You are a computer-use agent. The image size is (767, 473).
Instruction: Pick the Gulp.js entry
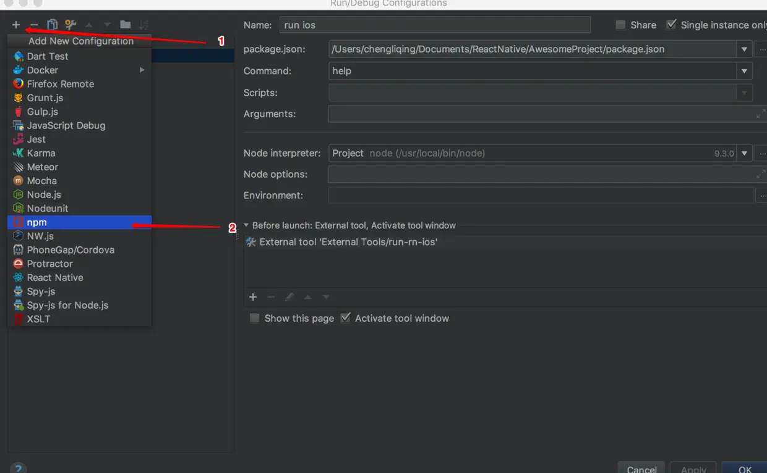coord(79,112)
